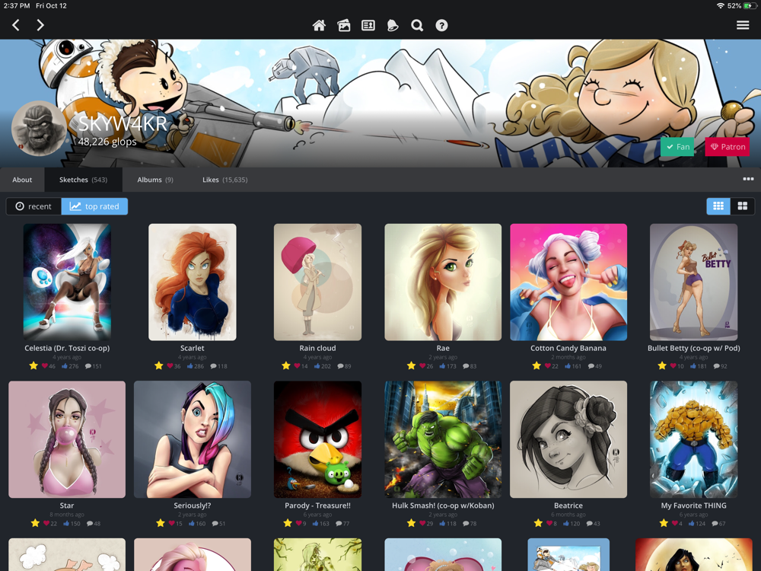Open the Parody - Treasure!! thumbnail
Image resolution: width=761 pixels, height=571 pixels.
(317, 439)
